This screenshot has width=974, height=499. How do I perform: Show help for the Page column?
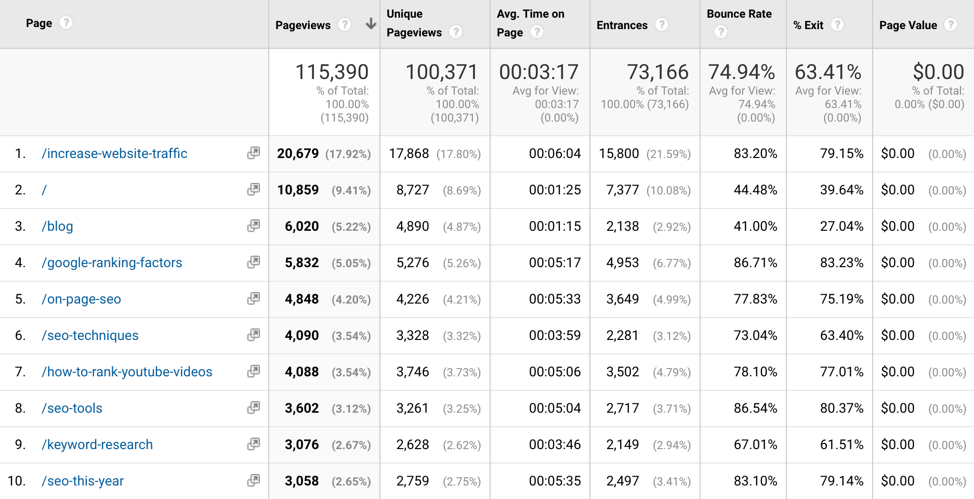[x=65, y=23]
